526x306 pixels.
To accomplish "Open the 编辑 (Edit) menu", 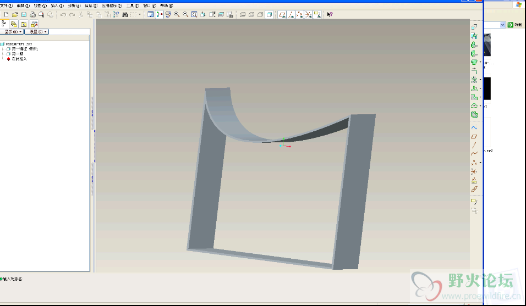I will tap(23, 5).
